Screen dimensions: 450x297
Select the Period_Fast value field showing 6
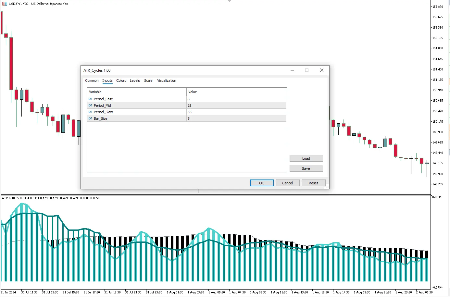click(x=236, y=99)
